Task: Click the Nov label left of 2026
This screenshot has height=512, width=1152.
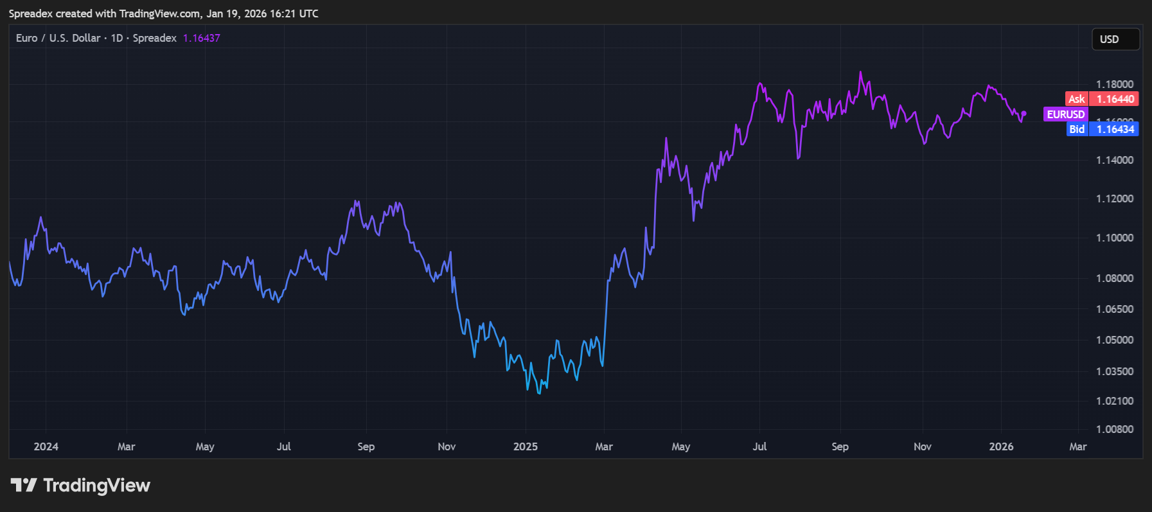Action: click(923, 446)
